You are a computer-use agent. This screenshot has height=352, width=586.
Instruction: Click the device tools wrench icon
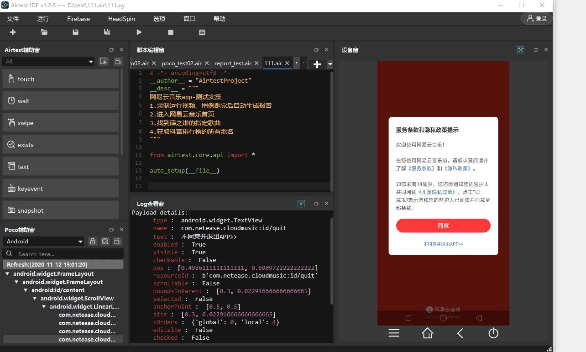(521, 50)
